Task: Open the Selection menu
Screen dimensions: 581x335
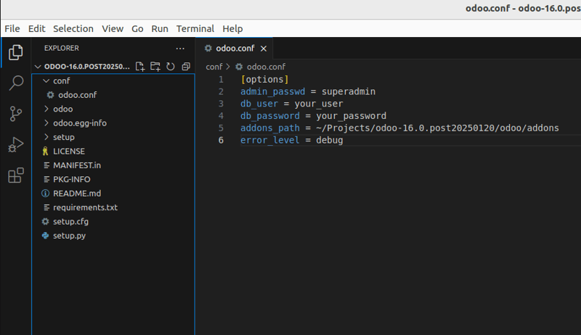Action: pos(73,28)
